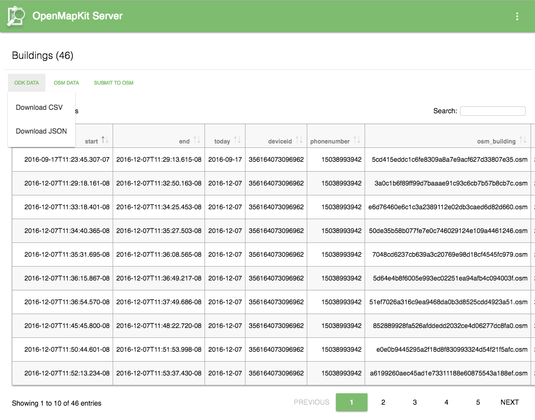535x420 pixels.
Task: Click the OpenMapKit Server title
Action: pyautogui.click(x=78, y=16)
